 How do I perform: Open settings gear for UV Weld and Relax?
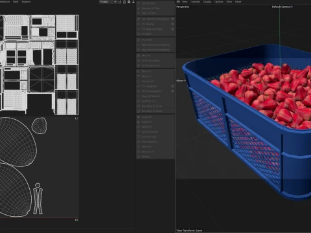[x=172, y=29]
